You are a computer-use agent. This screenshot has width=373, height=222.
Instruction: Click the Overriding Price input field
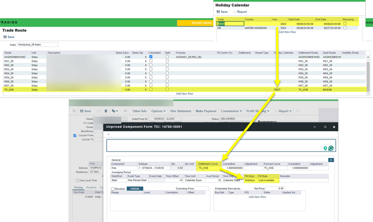(201, 189)
